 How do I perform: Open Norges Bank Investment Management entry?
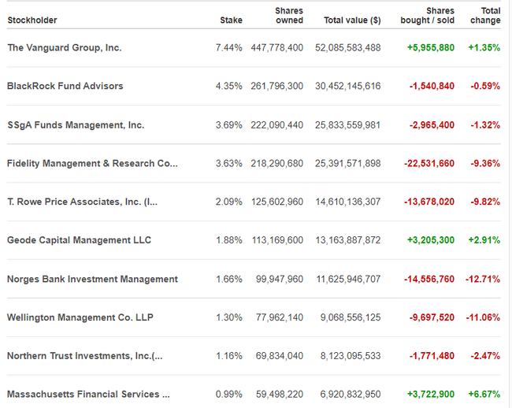(92, 279)
